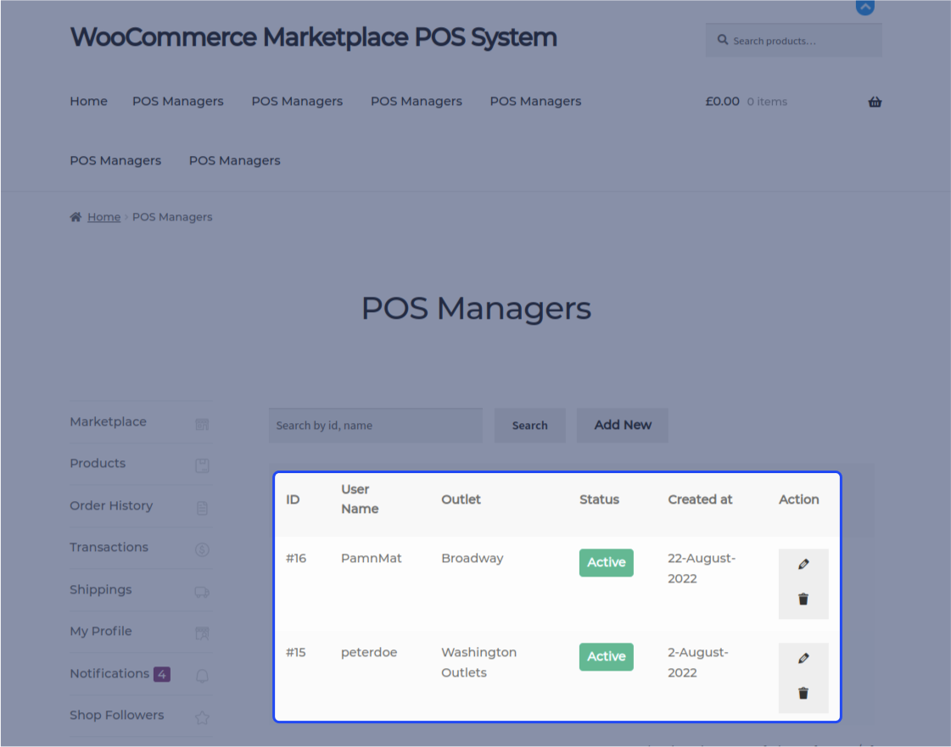951x747 pixels.
Task: Click the Shippings truck icon
Action: [202, 592]
